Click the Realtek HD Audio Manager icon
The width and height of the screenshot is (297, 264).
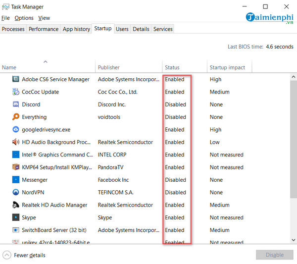[x=15, y=205]
